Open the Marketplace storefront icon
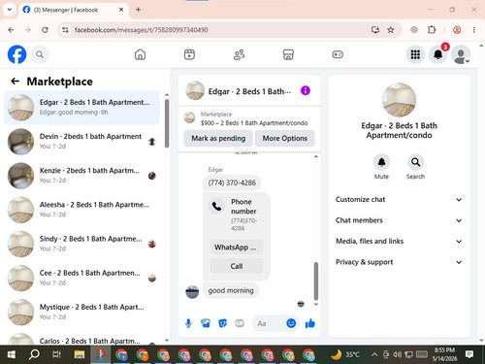The image size is (485, 364). pos(288,54)
